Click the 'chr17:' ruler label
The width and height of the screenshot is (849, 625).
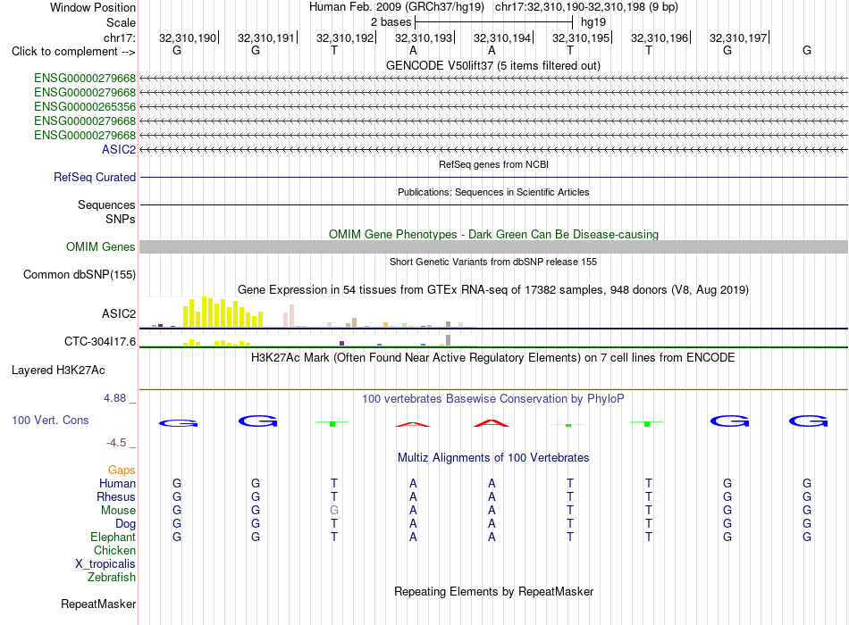pos(120,37)
